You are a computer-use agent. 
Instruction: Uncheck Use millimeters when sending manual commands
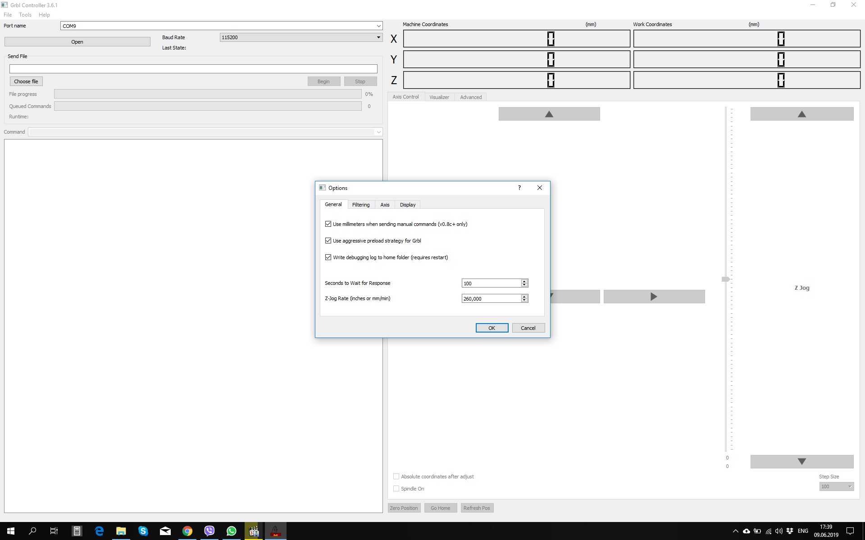pos(328,224)
